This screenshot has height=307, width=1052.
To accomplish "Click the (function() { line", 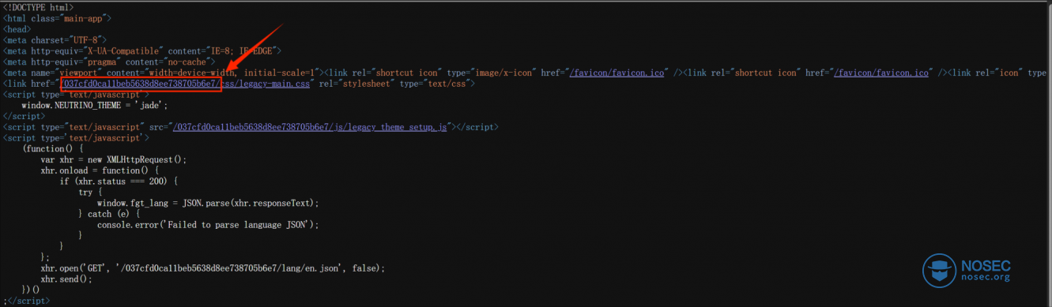I will tap(52, 148).
